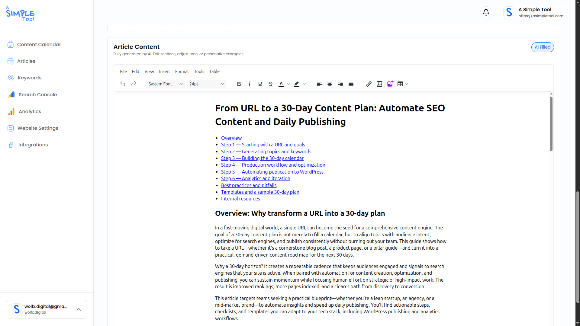Toggle bold formatting

point(239,84)
